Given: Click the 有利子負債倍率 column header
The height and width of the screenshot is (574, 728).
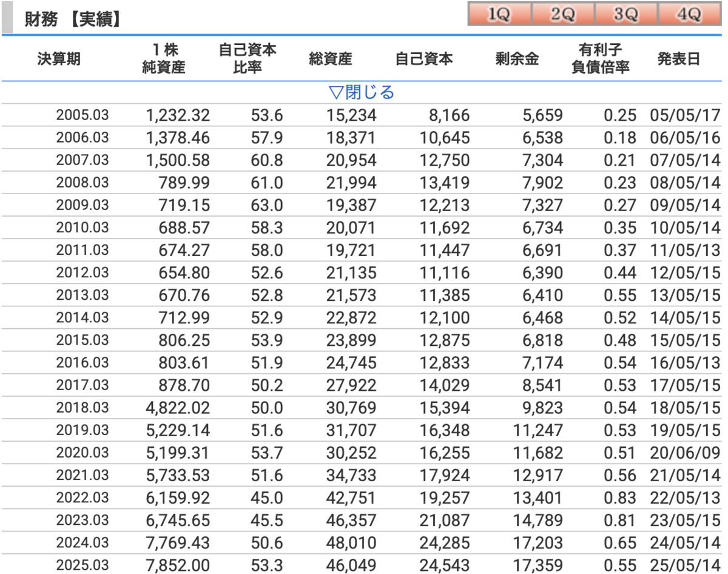Looking at the screenshot, I should point(601,59).
